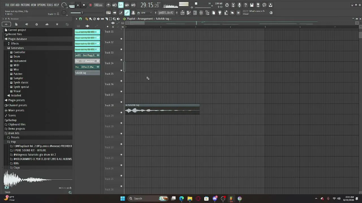Select the playlist pencil draw tool
This screenshot has width=362, height=203.
(x=87, y=19)
